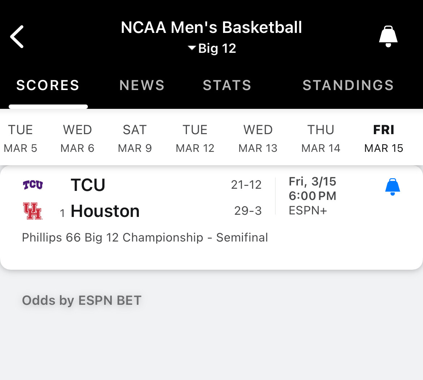Open the TCU team name
The height and width of the screenshot is (380, 423).
88,185
